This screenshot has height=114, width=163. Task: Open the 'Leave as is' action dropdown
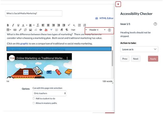[x=139, y=49]
